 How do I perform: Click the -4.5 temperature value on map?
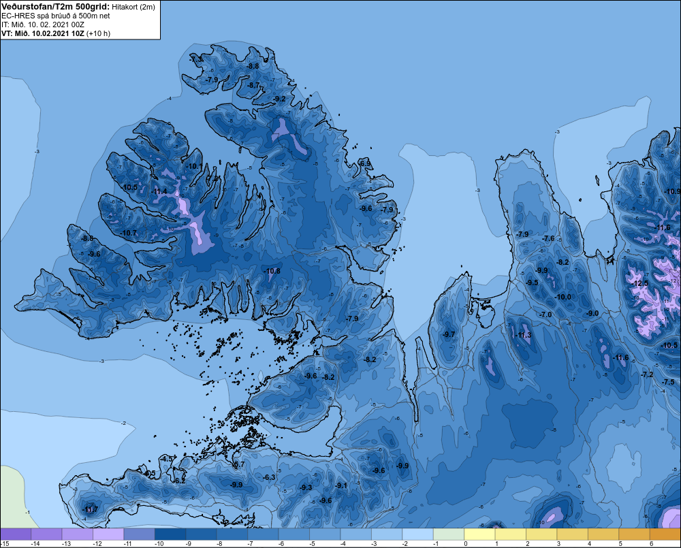click(167, 459)
